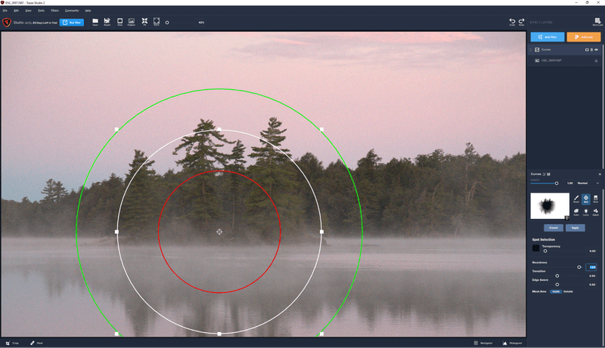
Task: Reset the Curves adjustment with reset icon
Action: click(544, 174)
